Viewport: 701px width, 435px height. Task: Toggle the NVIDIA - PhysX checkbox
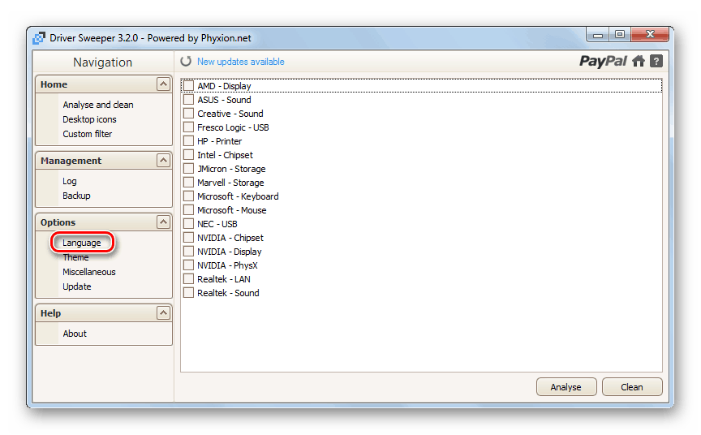tap(189, 265)
